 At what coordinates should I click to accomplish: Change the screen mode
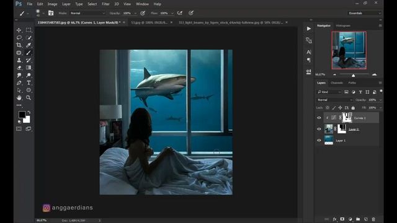(x=29, y=129)
